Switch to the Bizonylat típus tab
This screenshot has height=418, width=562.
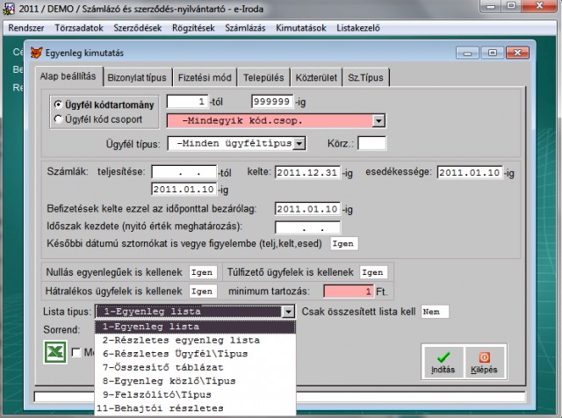coord(137,77)
